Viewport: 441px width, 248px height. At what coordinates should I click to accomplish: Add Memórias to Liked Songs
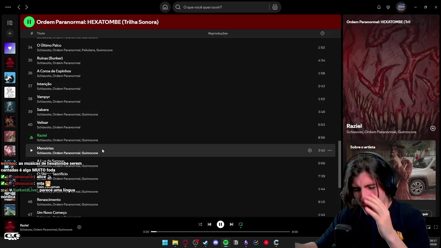click(x=310, y=151)
